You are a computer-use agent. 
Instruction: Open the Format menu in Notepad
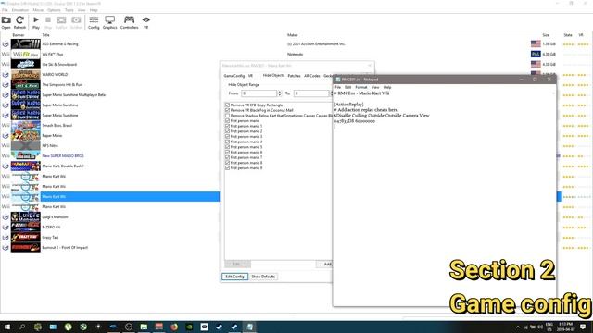point(361,87)
